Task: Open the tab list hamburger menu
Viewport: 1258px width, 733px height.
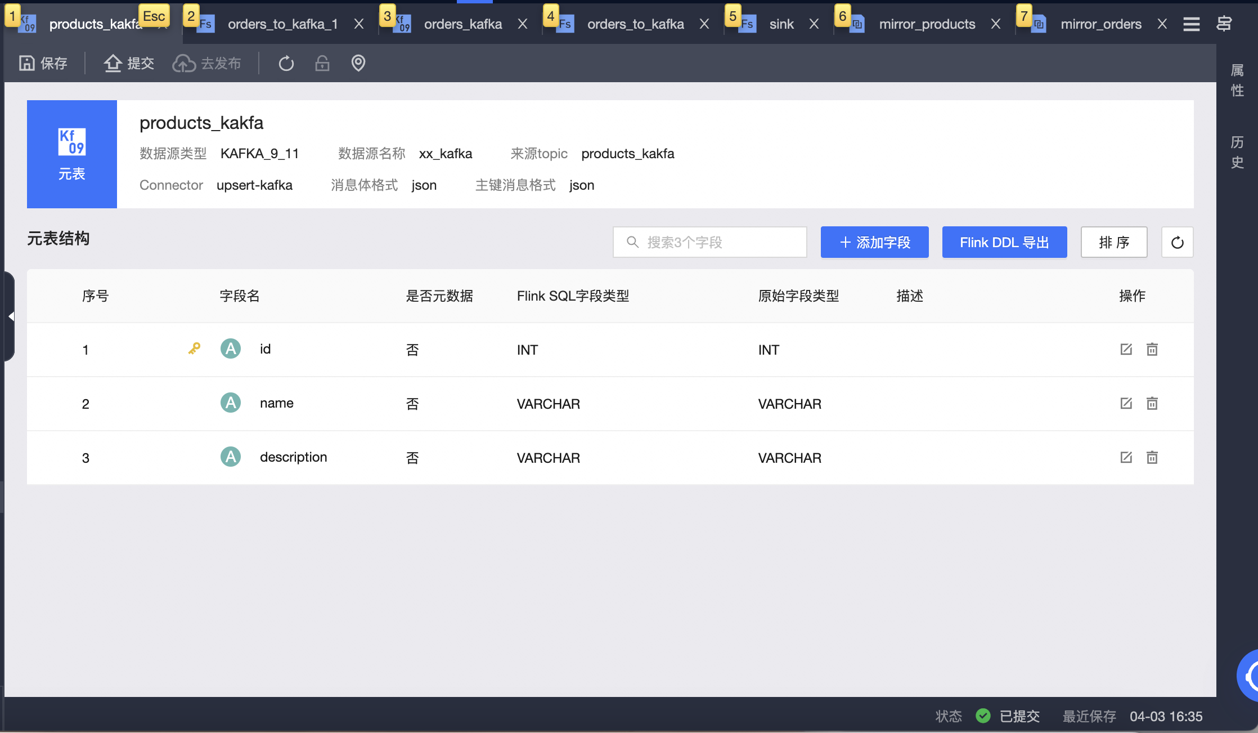Action: (1191, 24)
